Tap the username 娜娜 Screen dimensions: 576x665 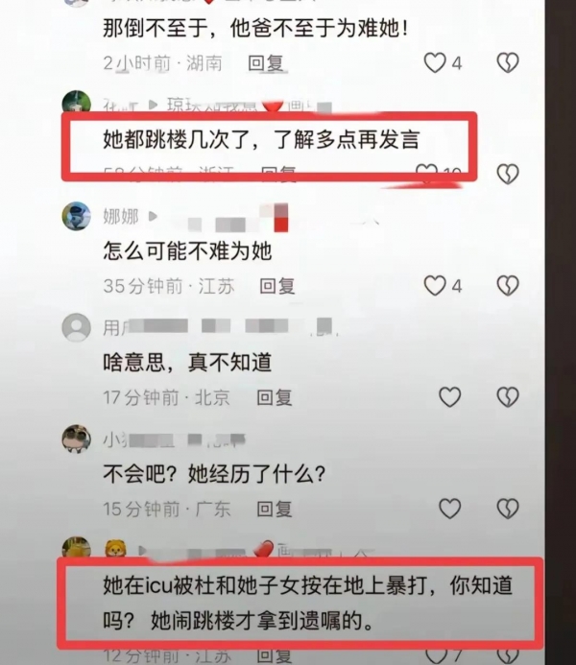coord(121,216)
